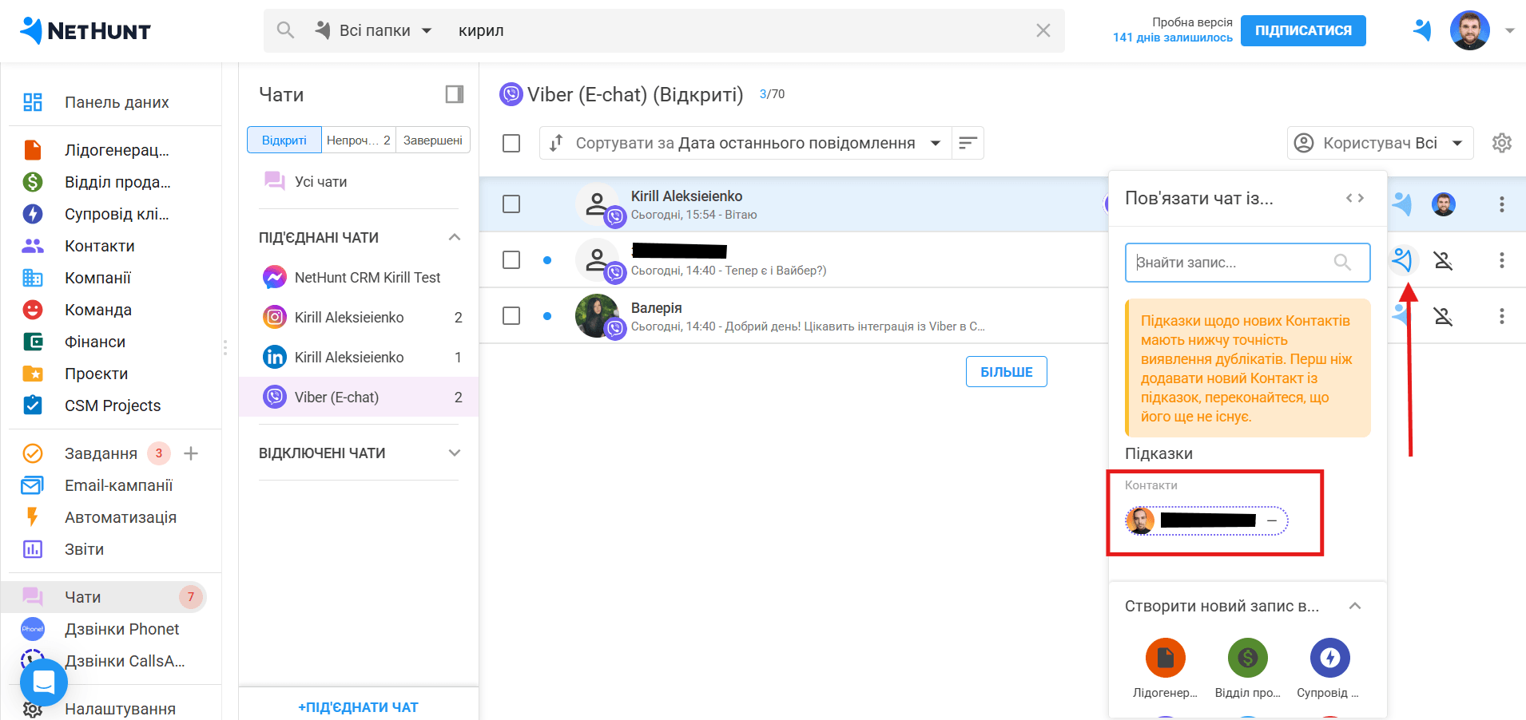Create new record in Лідогенерація folder
This screenshot has height=720, width=1526.
[1166, 667]
